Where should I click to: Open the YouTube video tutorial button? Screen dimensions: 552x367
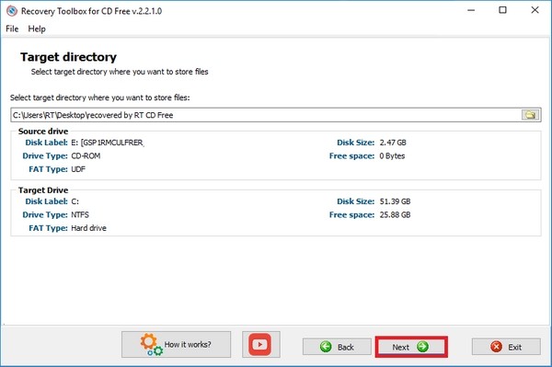[x=261, y=345]
